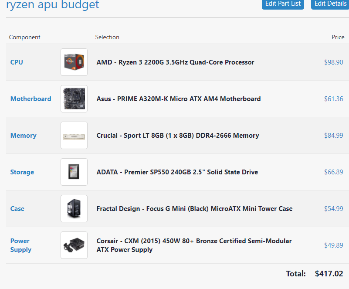Open the ryzen apu budget title link

53,4
